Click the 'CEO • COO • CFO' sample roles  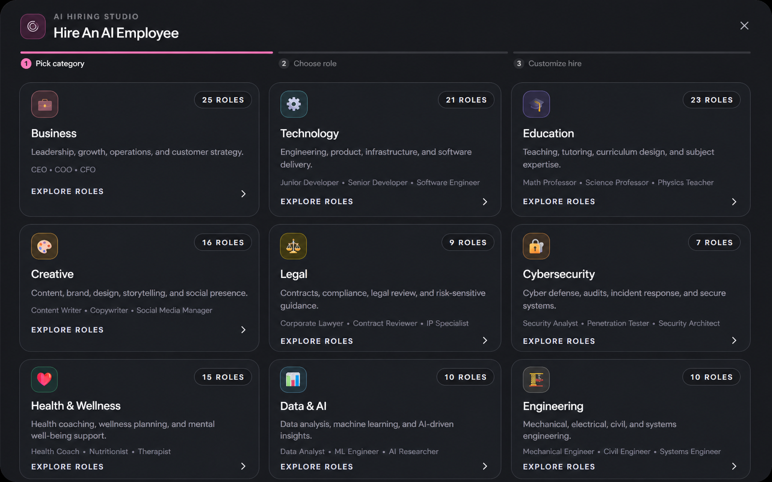click(63, 170)
